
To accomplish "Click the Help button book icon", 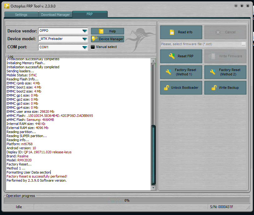I will [101, 31].
